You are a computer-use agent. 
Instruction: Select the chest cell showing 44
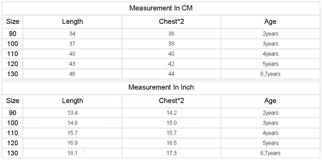click(x=171, y=74)
